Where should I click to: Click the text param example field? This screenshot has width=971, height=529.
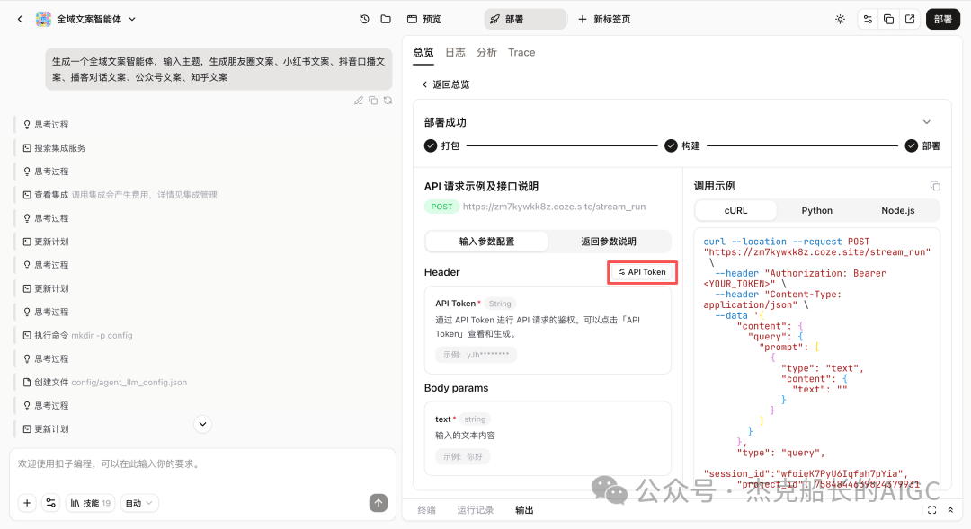pos(463,456)
